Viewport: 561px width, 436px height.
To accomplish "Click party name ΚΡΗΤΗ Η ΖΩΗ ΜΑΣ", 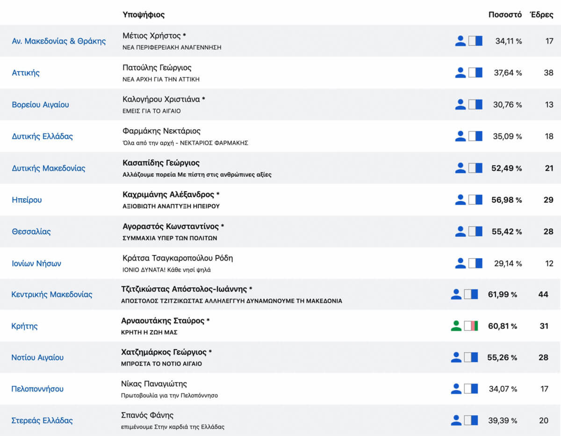I will pyautogui.click(x=149, y=333).
